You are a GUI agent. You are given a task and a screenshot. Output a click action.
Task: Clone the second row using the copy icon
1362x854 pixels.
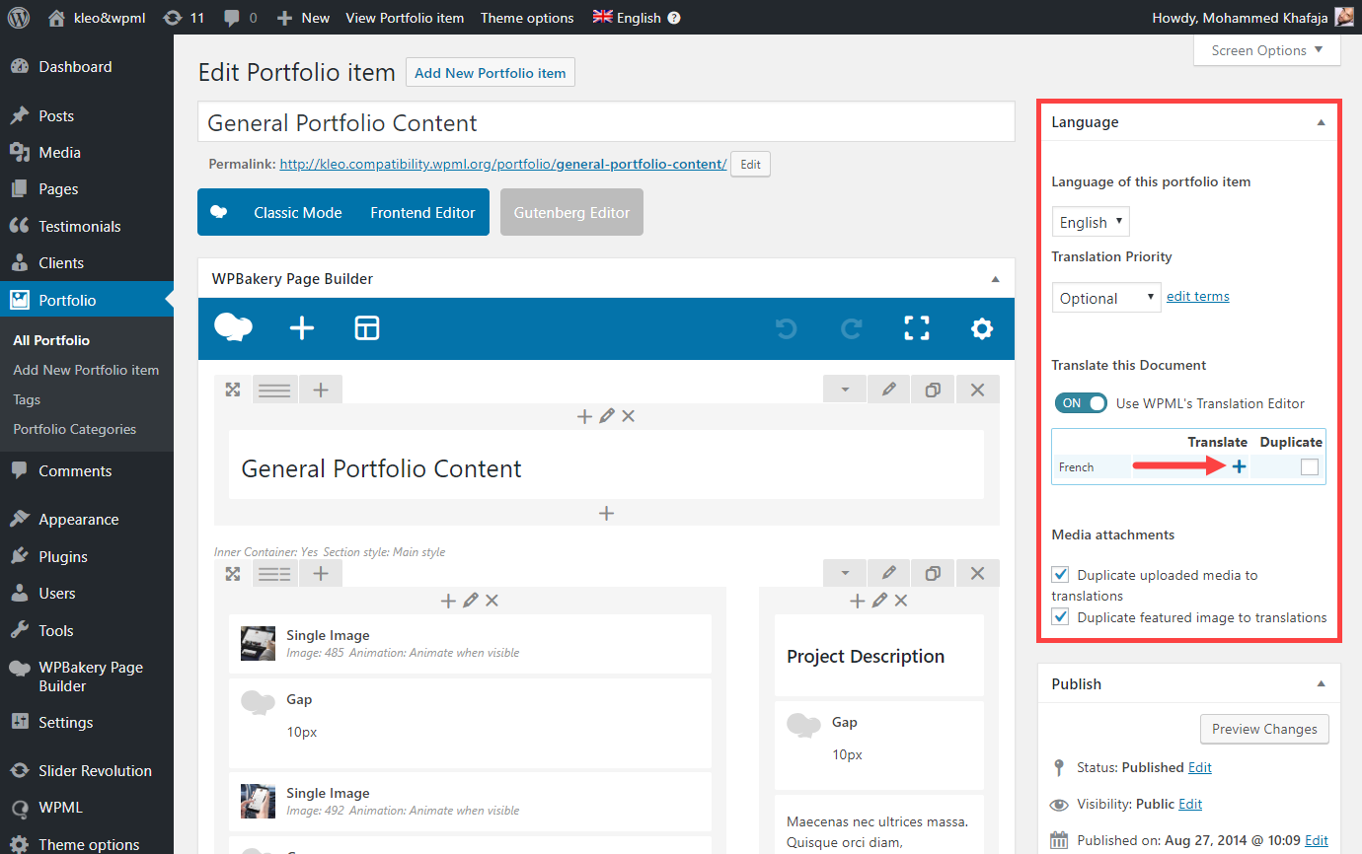(933, 573)
